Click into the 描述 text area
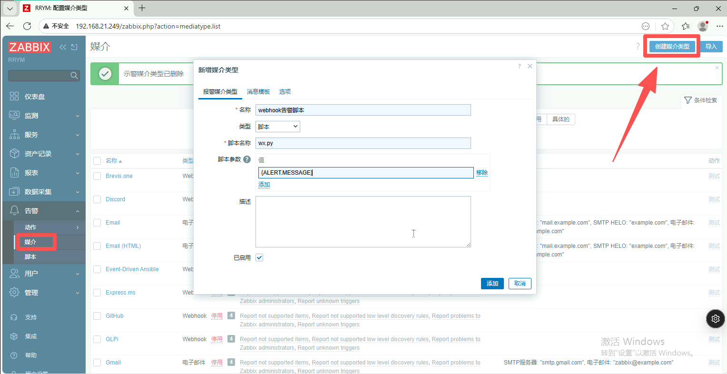Viewport: 727px width, 374px height. tap(363, 221)
